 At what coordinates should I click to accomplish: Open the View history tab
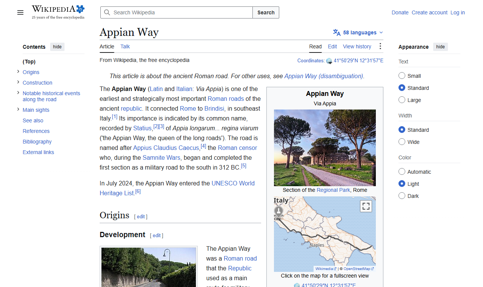(357, 46)
